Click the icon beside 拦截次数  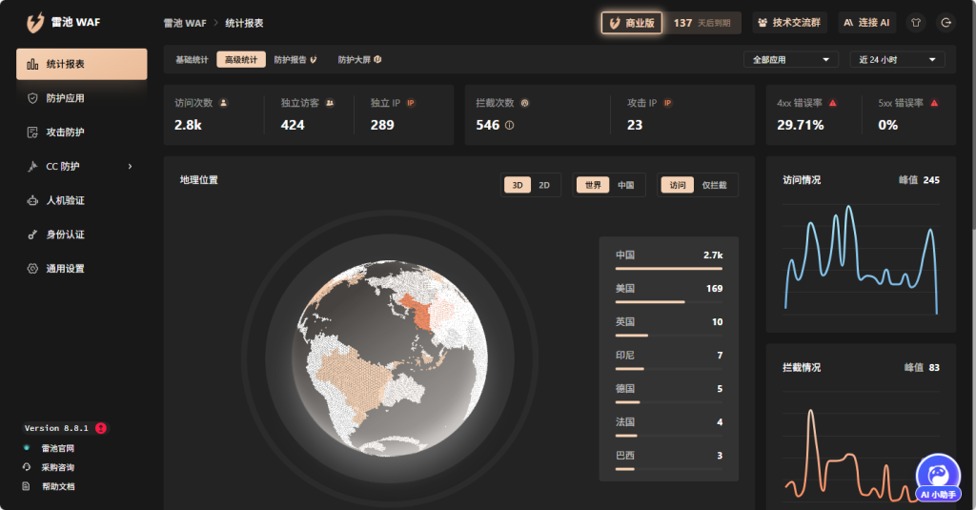(525, 103)
